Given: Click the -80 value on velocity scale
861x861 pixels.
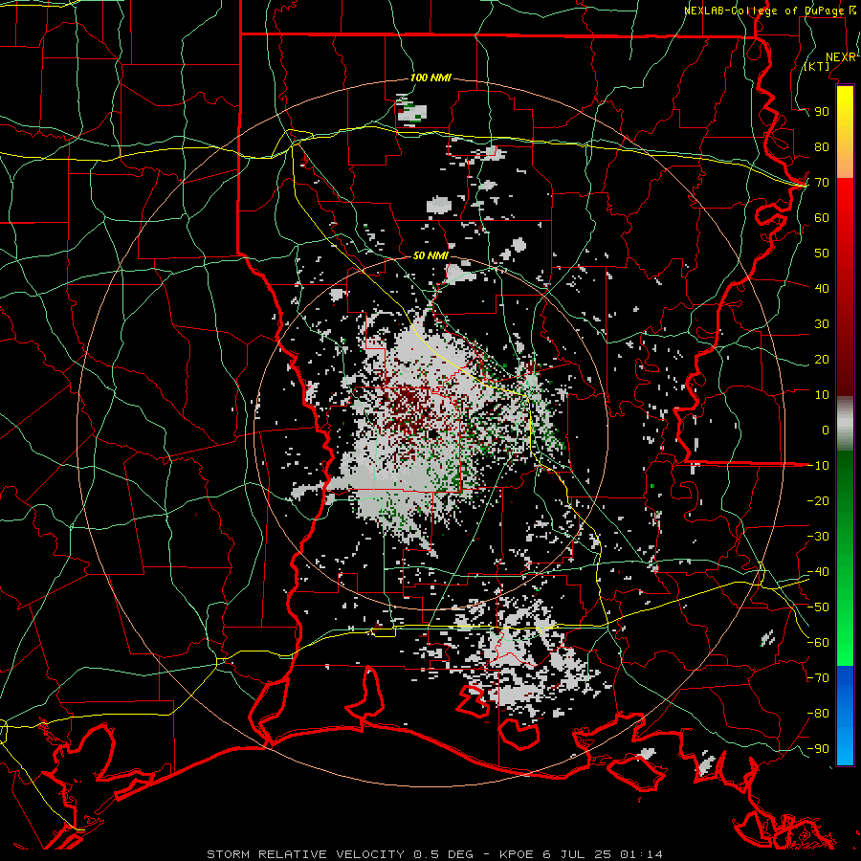Looking at the screenshot, I should [x=818, y=714].
